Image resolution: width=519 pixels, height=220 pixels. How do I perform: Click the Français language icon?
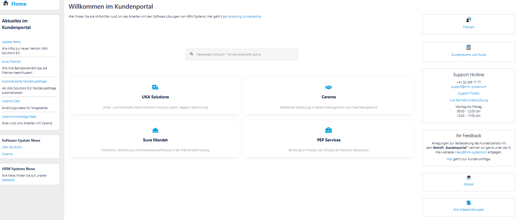[469, 20]
